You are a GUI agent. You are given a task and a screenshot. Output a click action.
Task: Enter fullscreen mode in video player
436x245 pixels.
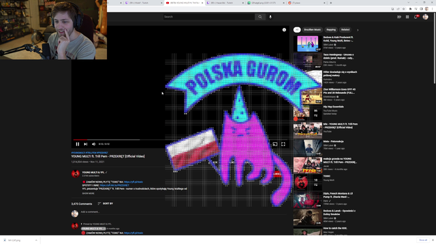[x=283, y=144]
